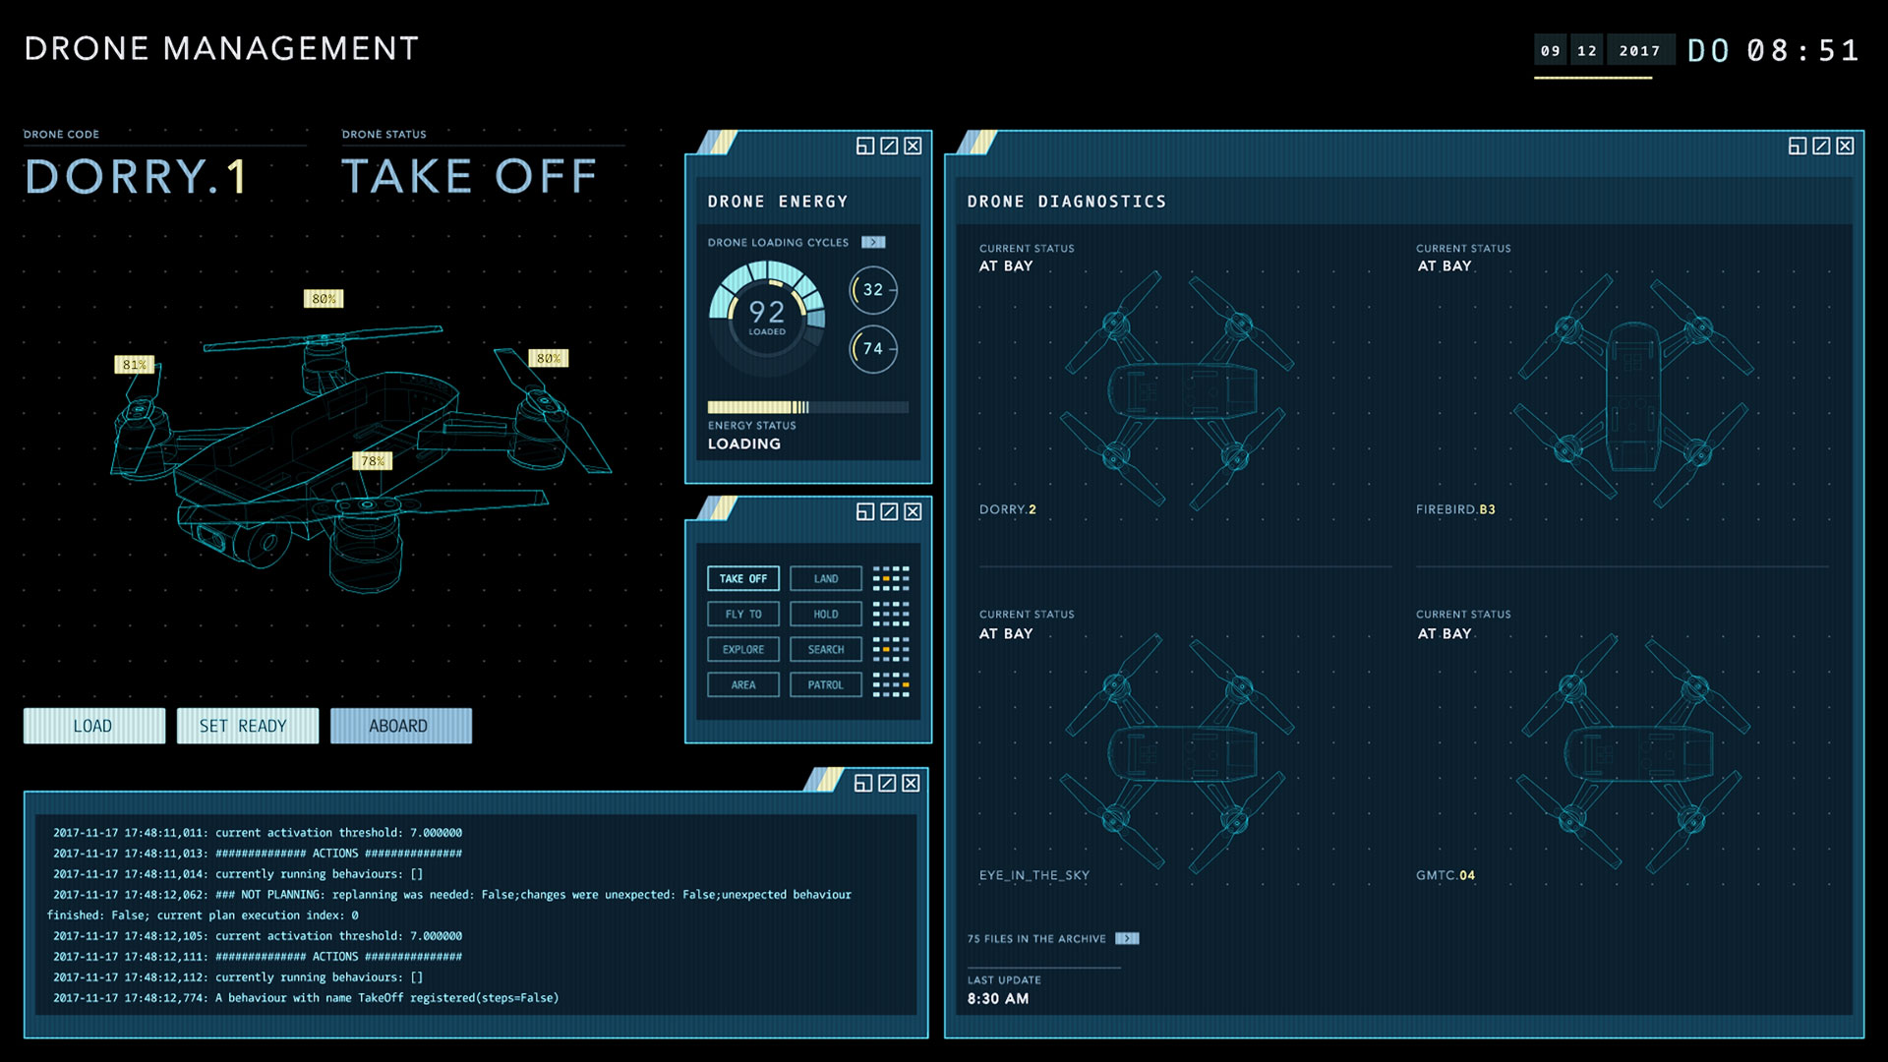Select the 74 cycle gauge circle
1888x1062 pixels.
(x=873, y=348)
